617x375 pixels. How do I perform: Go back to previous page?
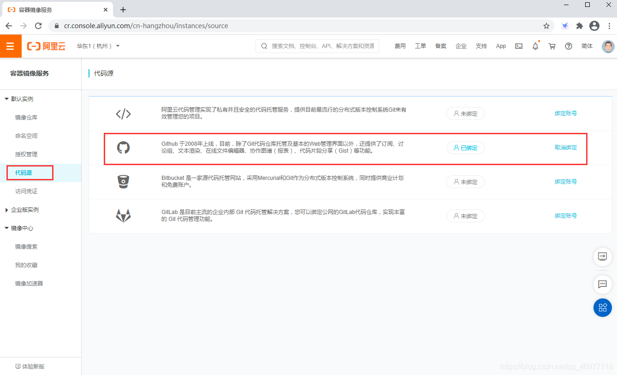[9, 26]
